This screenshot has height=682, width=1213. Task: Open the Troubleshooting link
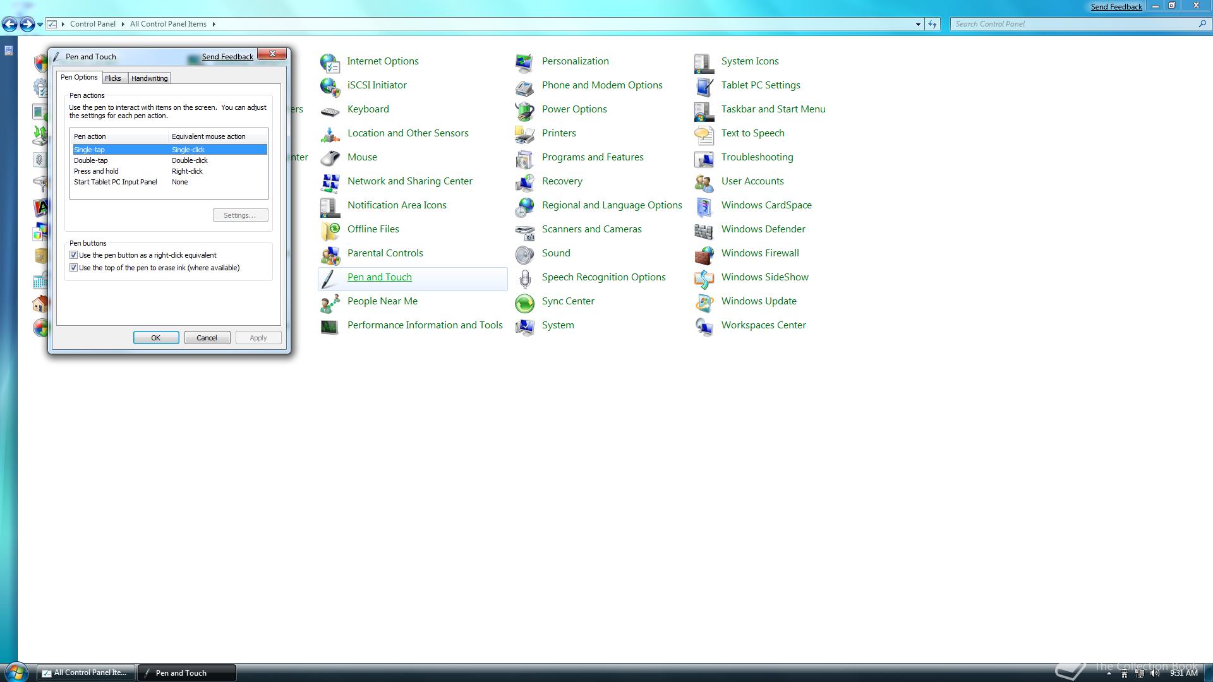(x=757, y=157)
